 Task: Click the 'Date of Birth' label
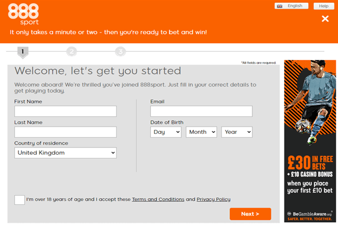[x=167, y=122]
